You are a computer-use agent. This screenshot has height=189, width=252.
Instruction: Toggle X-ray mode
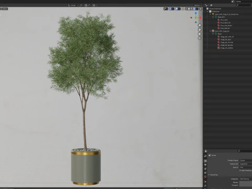[183, 9]
